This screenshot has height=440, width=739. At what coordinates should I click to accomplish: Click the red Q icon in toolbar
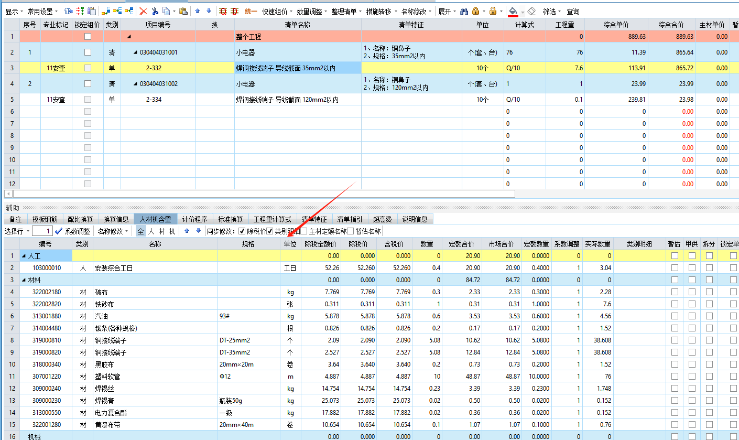pos(223,11)
